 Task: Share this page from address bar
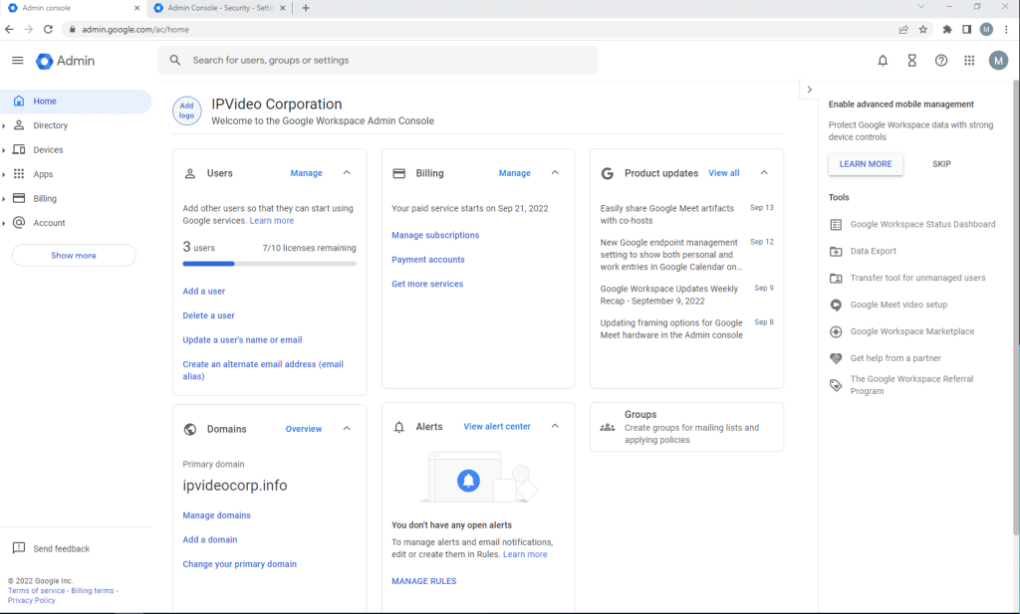click(903, 29)
